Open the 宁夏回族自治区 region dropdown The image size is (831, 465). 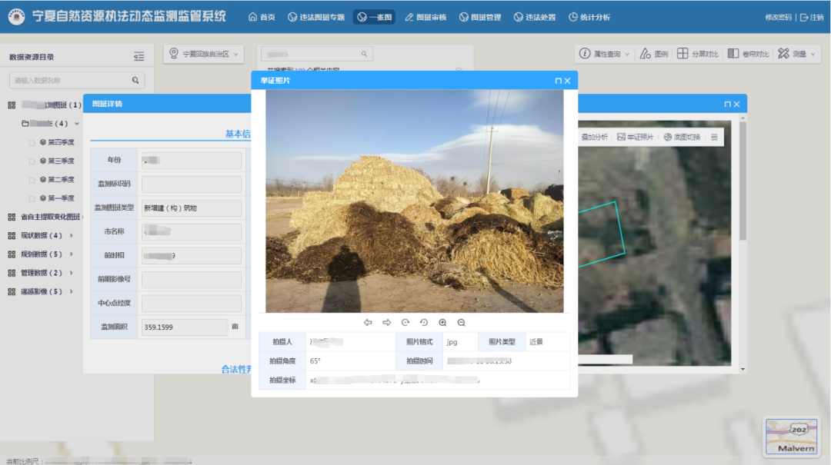[203, 54]
